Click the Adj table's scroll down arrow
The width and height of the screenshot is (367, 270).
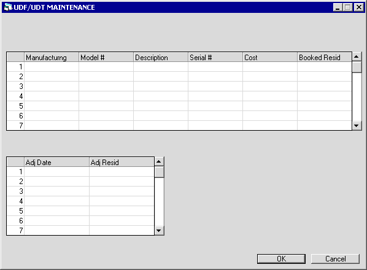[x=159, y=231]
